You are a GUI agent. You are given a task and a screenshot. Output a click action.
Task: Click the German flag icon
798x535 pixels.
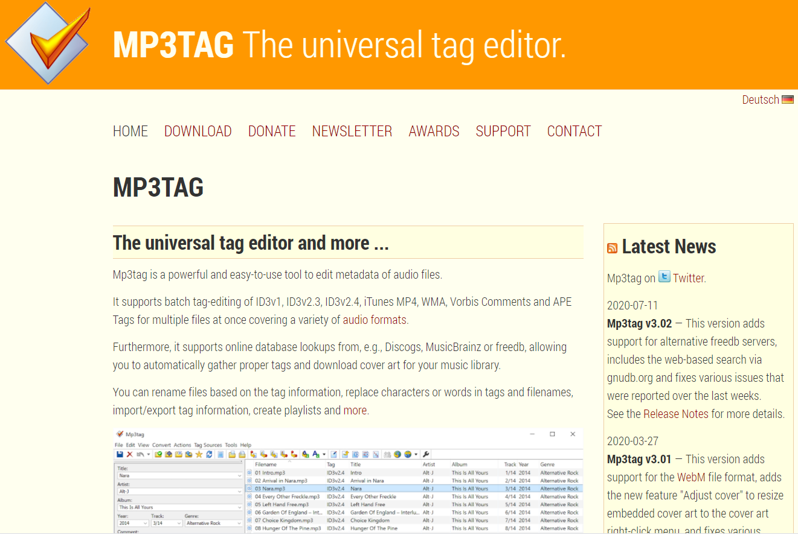pos(787,100)
